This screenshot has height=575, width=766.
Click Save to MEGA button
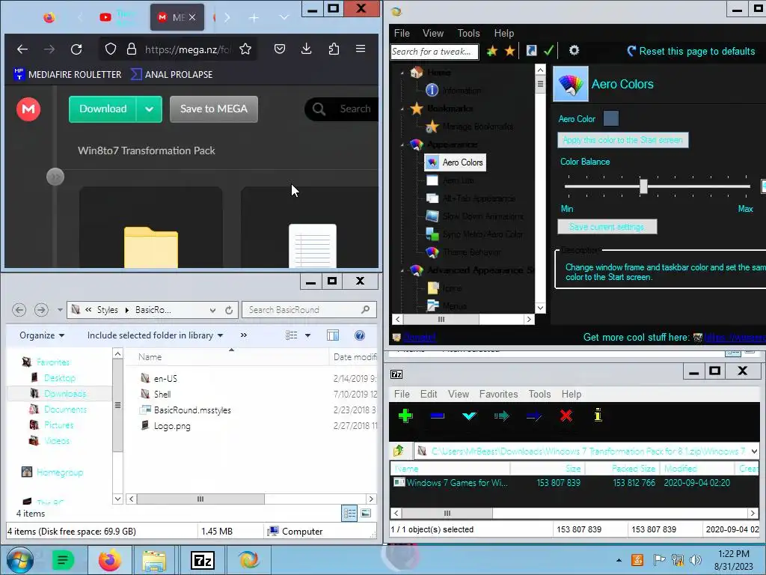coord(213,109)
